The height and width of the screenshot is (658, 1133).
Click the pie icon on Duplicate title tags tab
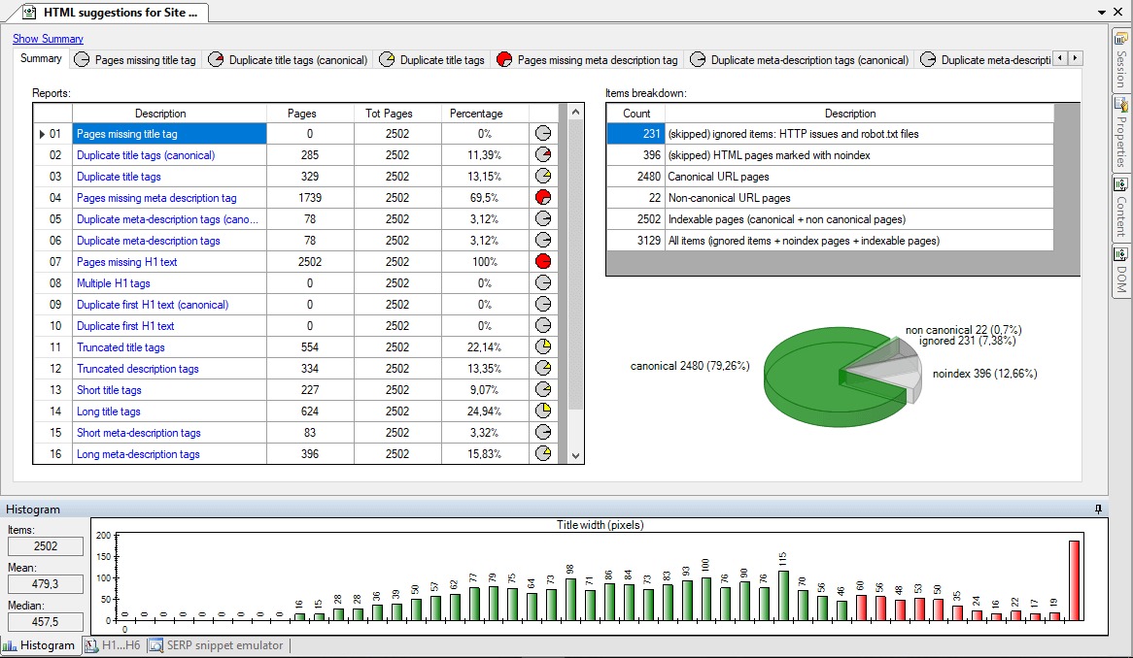pos(385,58)
